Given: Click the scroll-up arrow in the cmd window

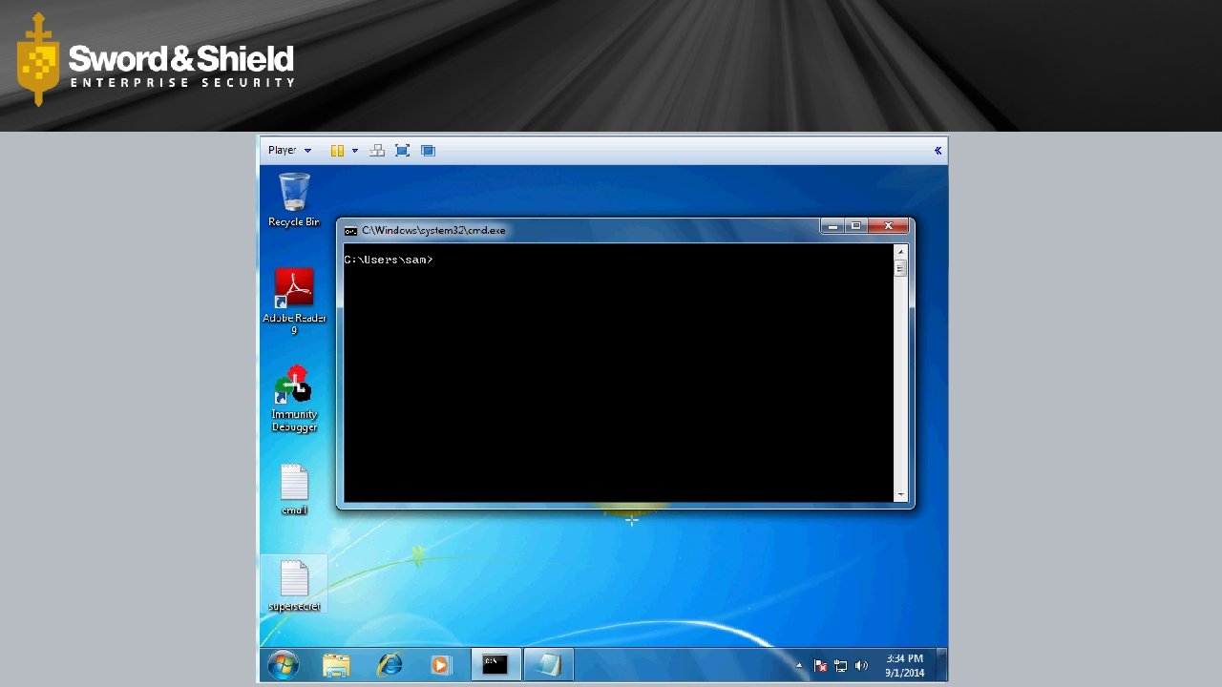Looking at the screenshot, I should coord(900,252).
